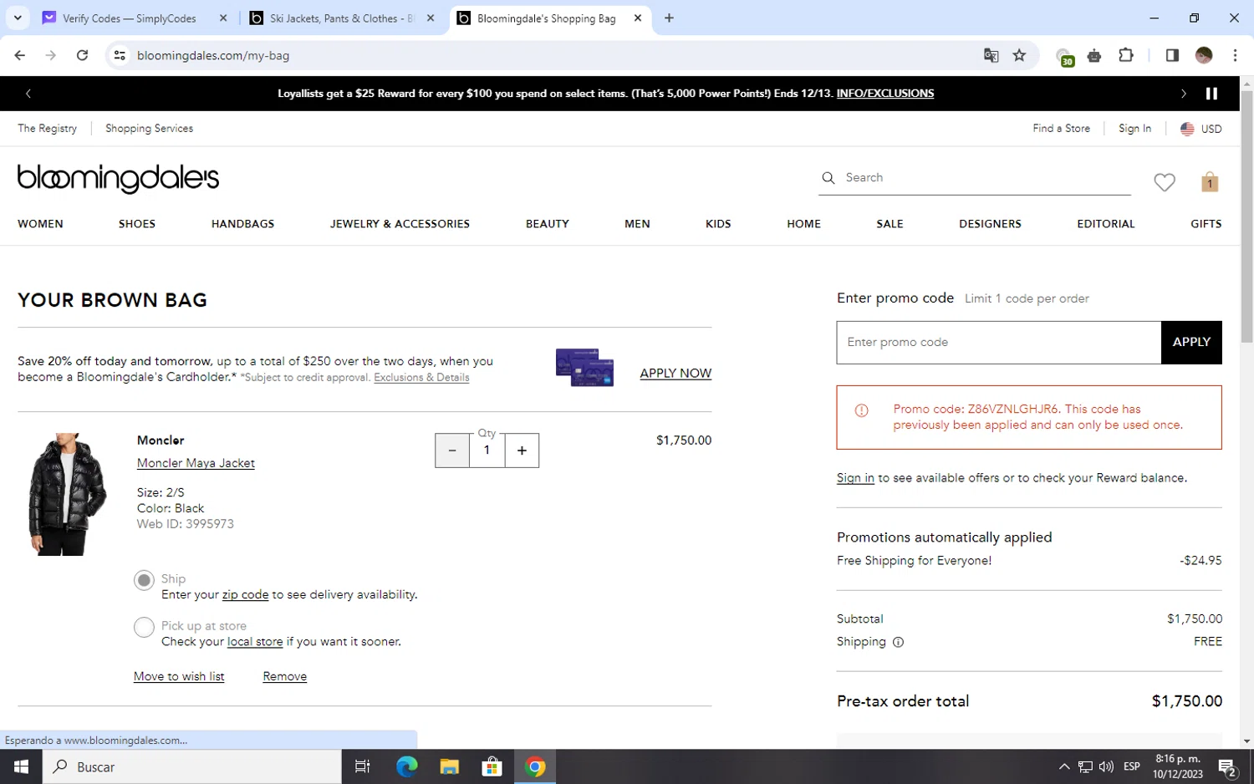The image size is (1254, 784).
Task: Open notification center icon
Action: [x=1227, y=766]
